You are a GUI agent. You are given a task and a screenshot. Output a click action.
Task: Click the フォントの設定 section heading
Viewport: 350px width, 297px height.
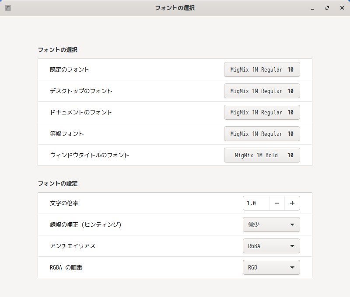point(58,183)
